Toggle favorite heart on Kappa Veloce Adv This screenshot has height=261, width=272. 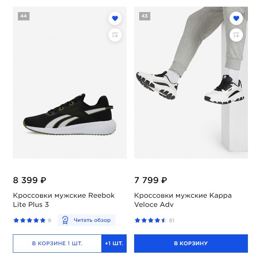(x=236, y=18)
